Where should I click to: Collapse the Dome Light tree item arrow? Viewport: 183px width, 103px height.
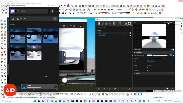(x=97, y=33)
